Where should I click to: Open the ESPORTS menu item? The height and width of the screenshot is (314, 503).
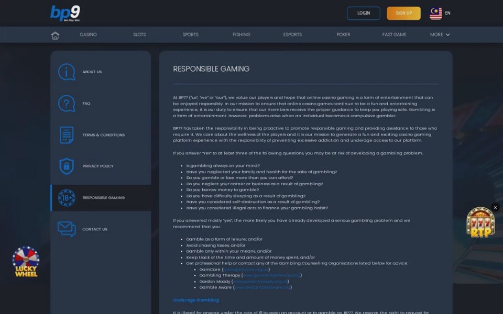pos(292,35)
